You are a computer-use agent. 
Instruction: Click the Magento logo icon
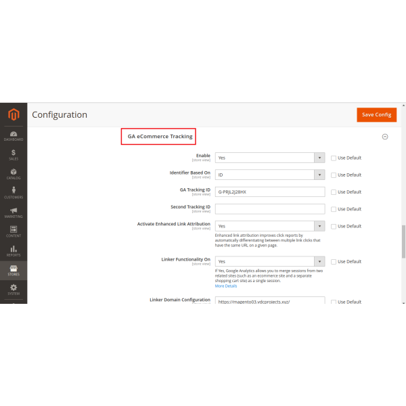(x=14, y=115)
